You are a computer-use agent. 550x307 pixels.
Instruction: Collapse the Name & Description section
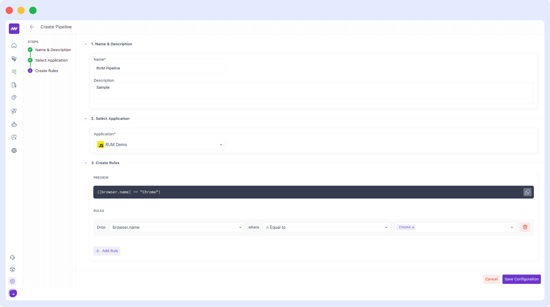pos(86,44)
